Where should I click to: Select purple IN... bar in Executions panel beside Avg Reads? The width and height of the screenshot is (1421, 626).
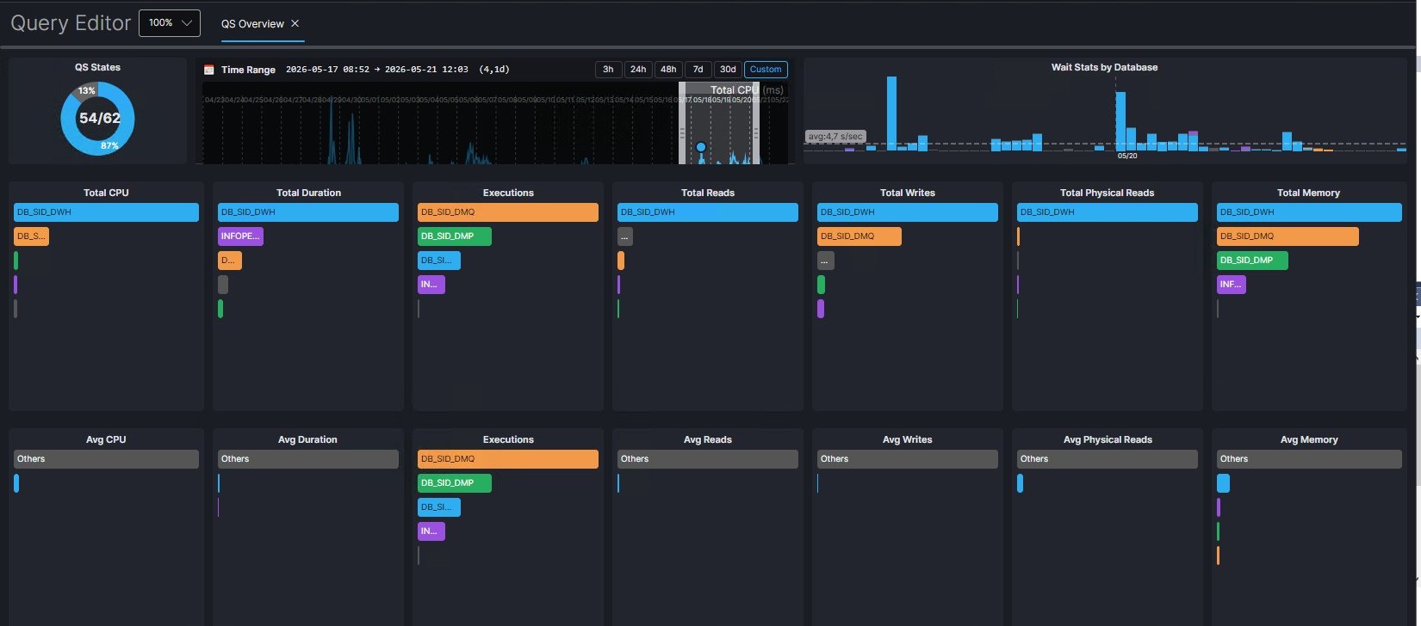[431, 531]
